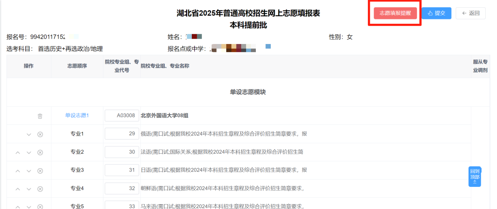Click the 单设志愿模块 section heading
497x209 pixels.
[248, 92]
